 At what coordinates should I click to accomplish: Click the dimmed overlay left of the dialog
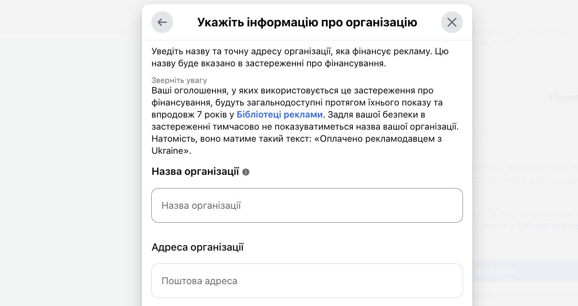click(71, 153)
